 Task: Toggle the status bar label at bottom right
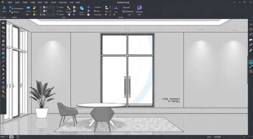point(217,137)
